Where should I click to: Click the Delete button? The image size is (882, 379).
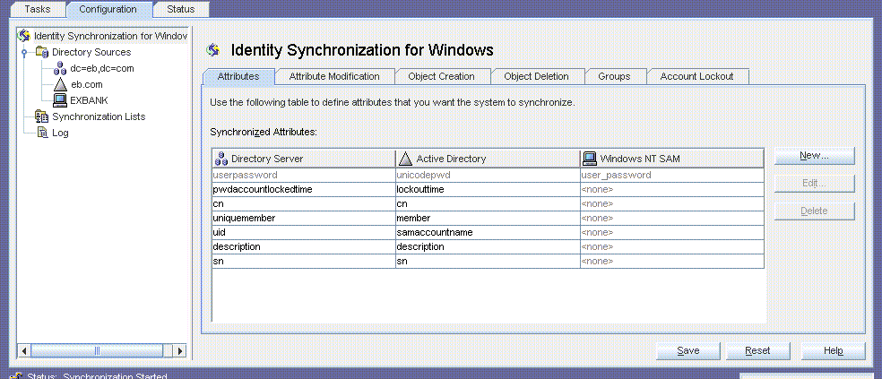[x=815, y=211]
